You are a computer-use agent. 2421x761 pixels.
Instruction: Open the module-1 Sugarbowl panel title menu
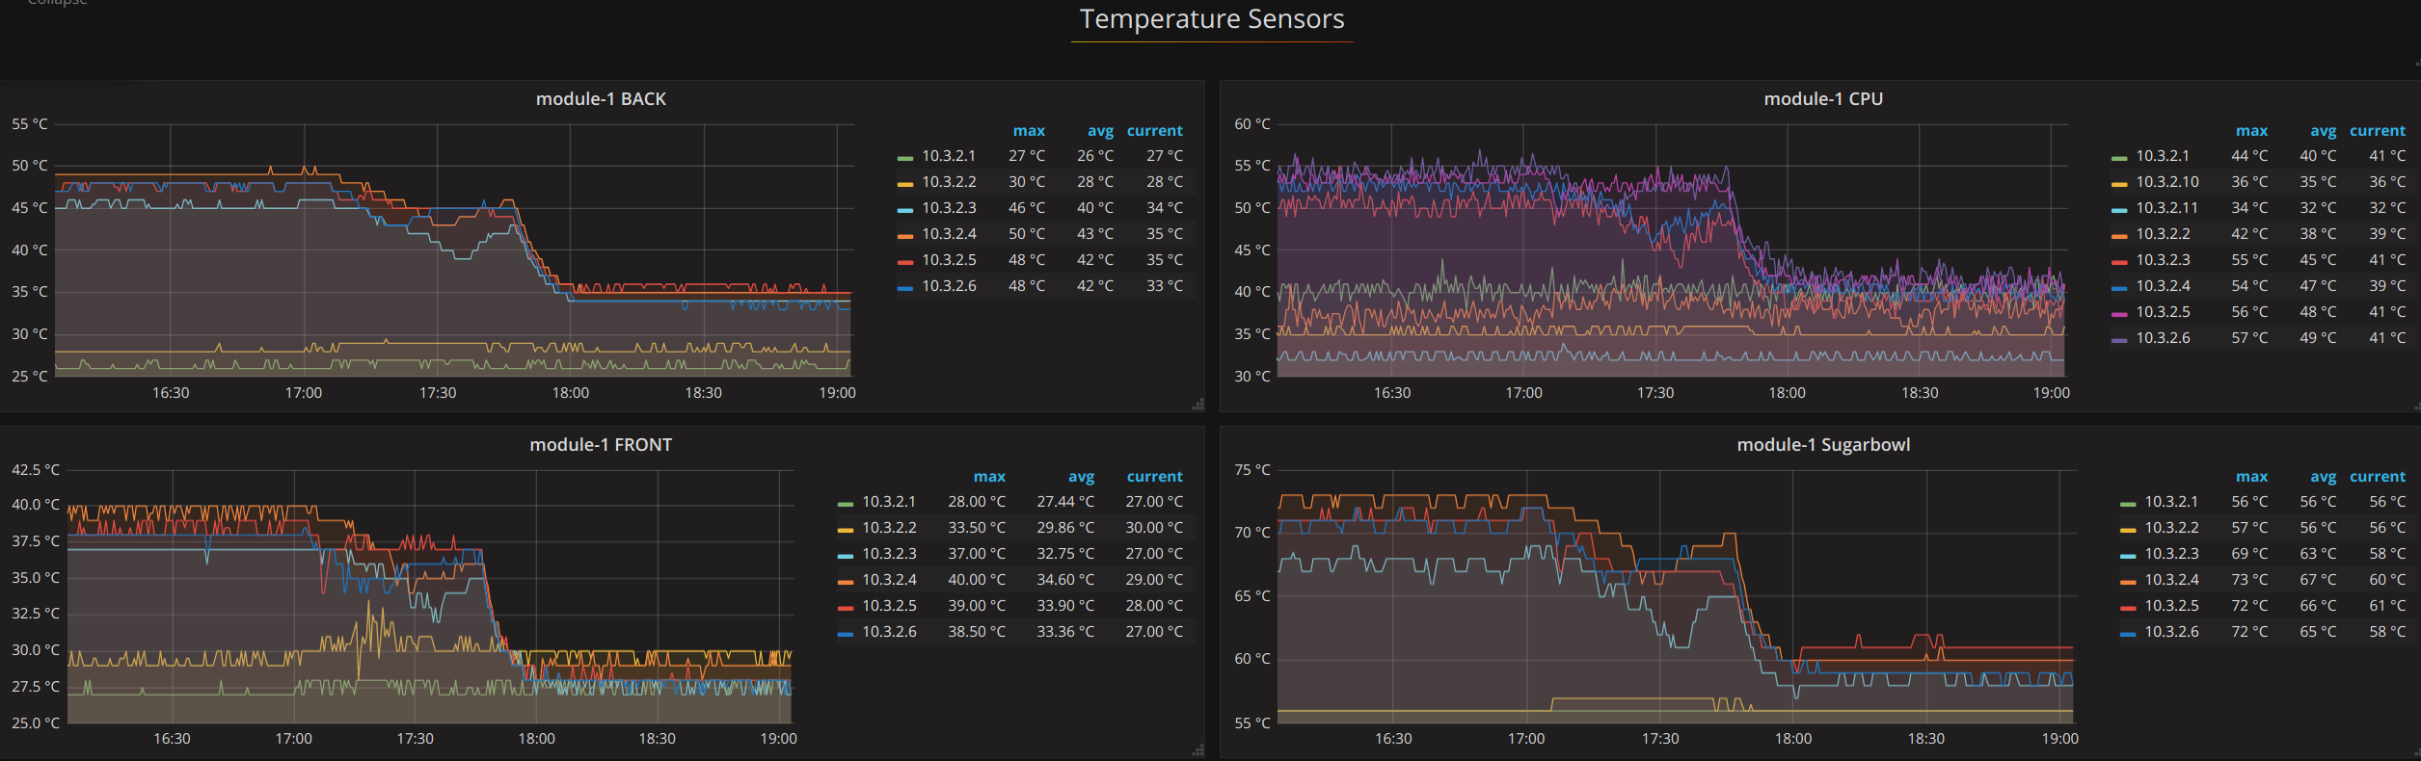pyautogui.click(x=1823, y=445)
